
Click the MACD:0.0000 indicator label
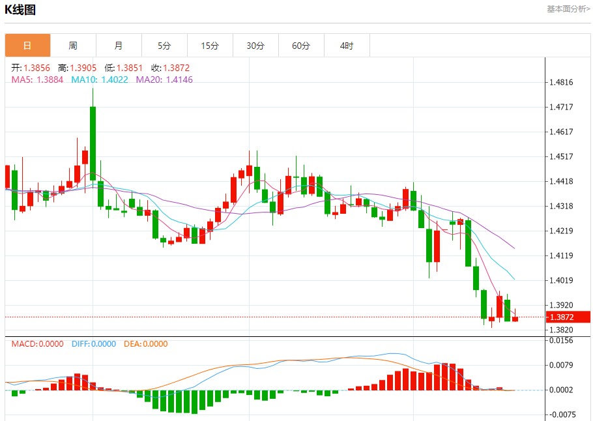click(x=37, y=344)
